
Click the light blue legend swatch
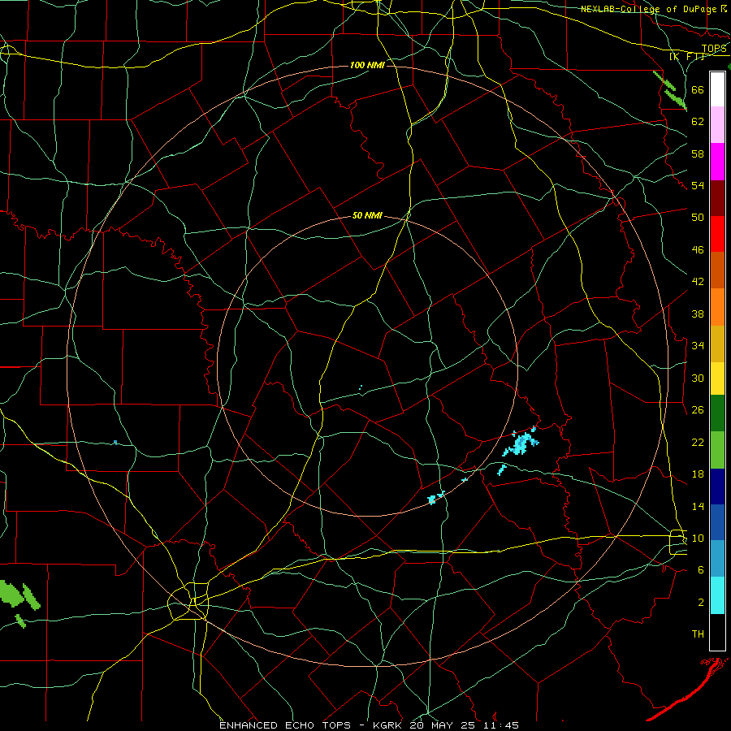(x=717, y=559)
